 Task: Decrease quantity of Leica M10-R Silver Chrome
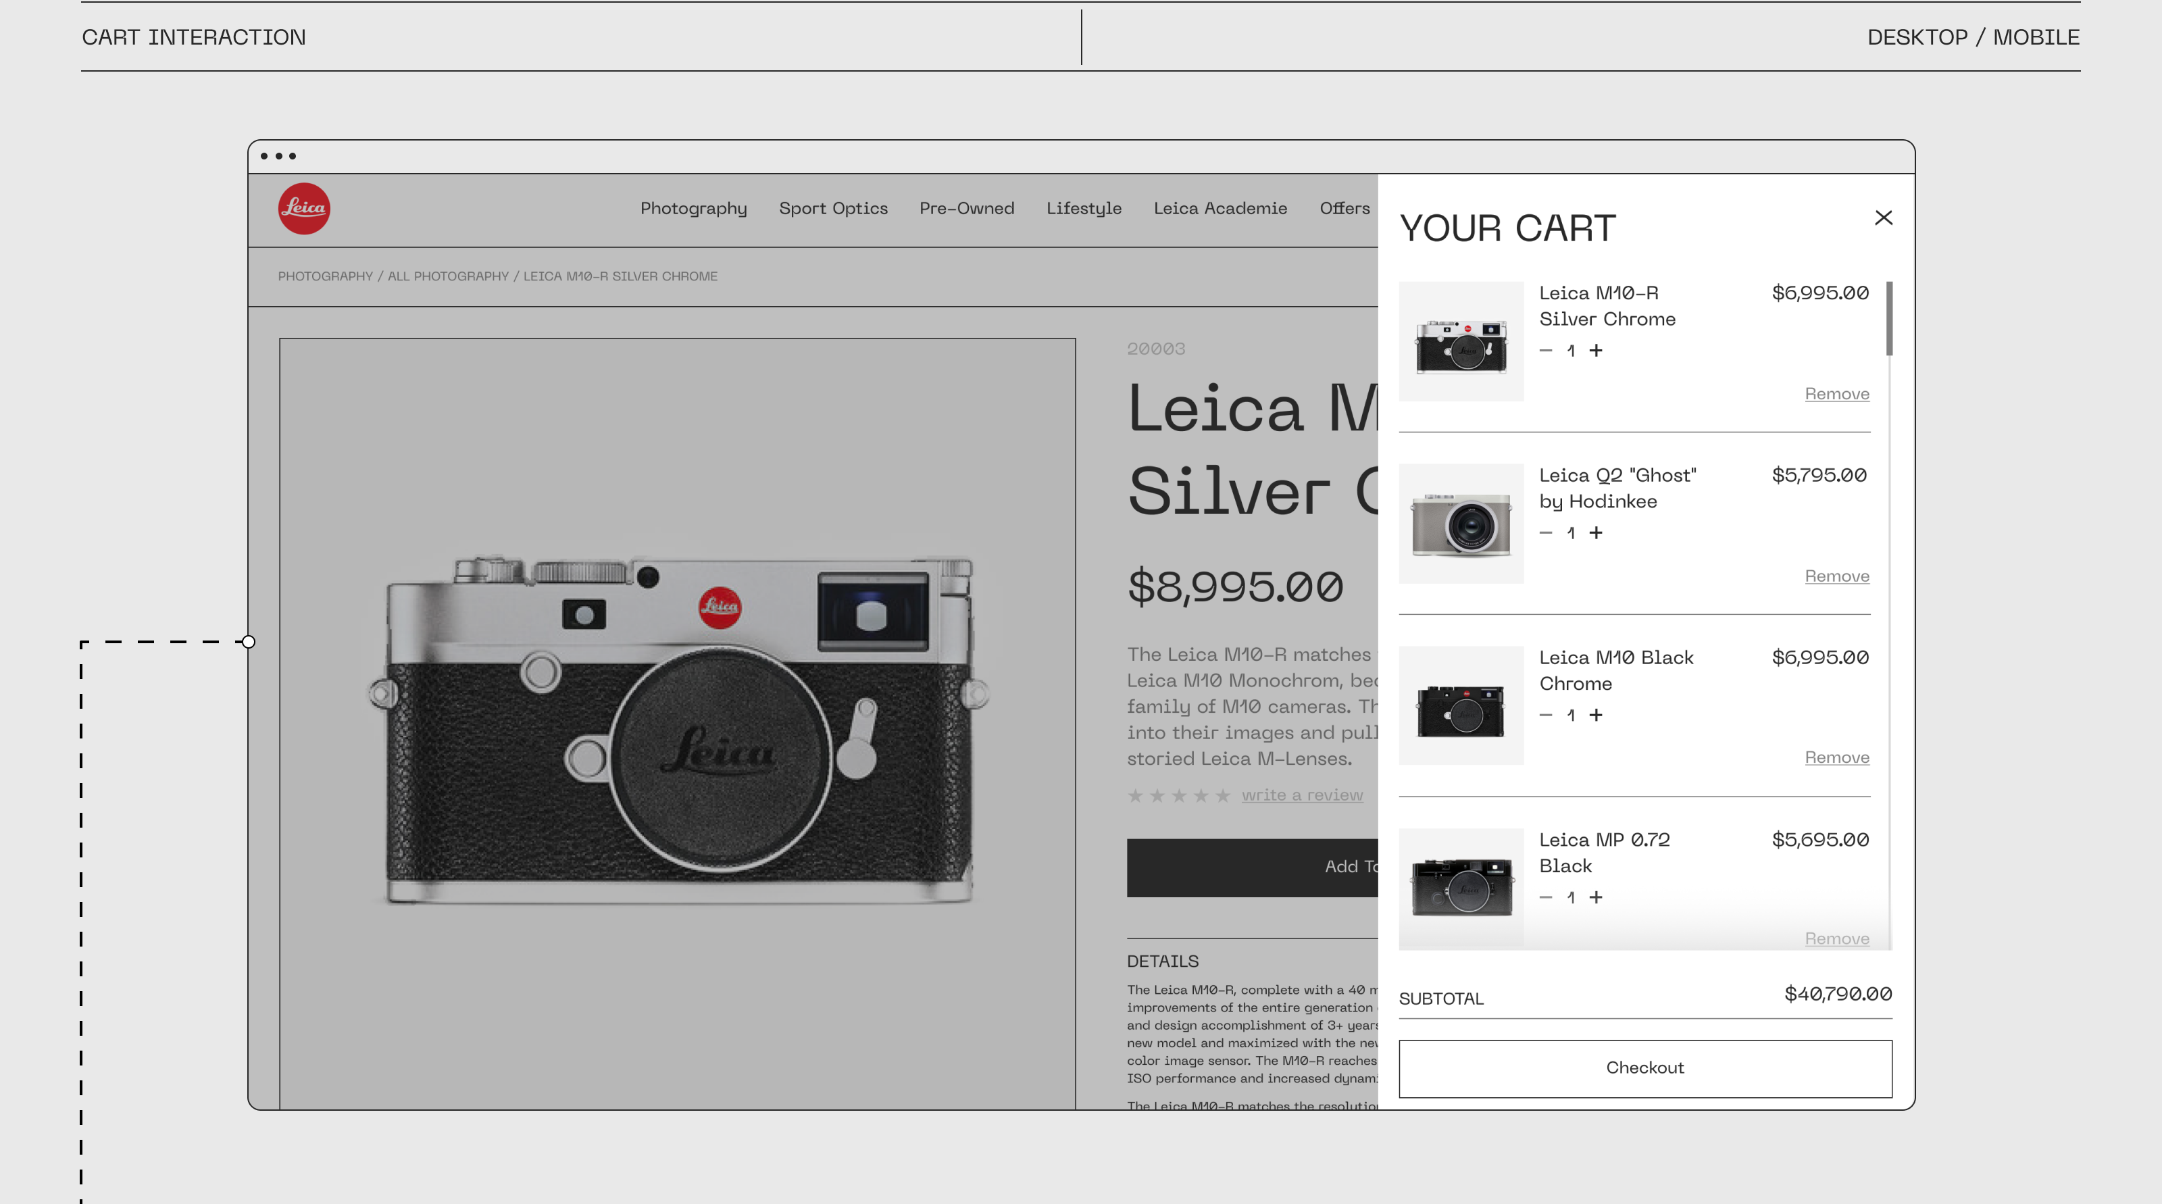[1545, 351]
